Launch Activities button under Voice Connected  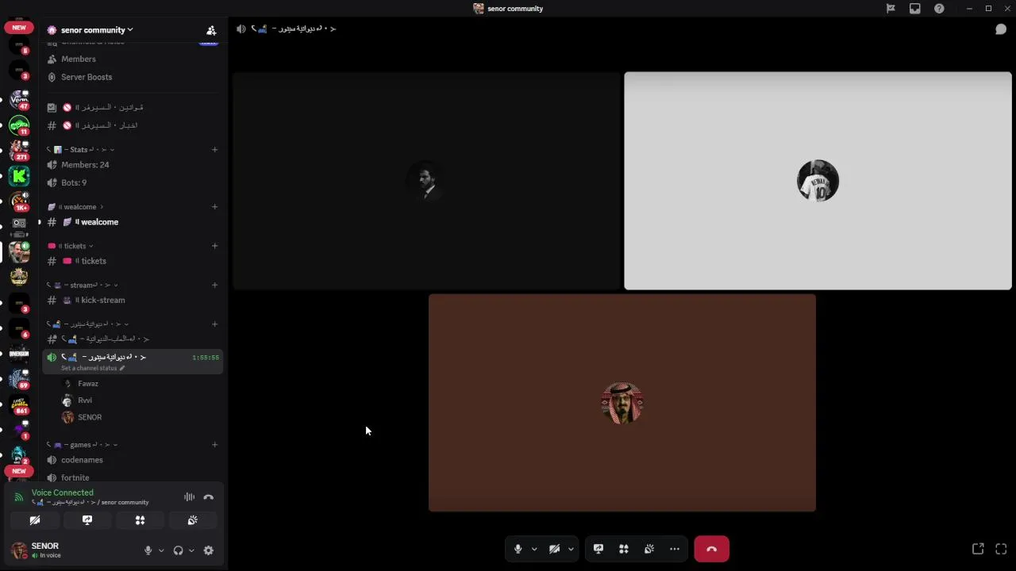140,520
